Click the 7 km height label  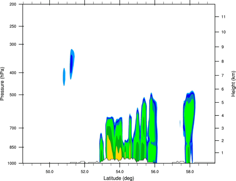click(223, 75)
